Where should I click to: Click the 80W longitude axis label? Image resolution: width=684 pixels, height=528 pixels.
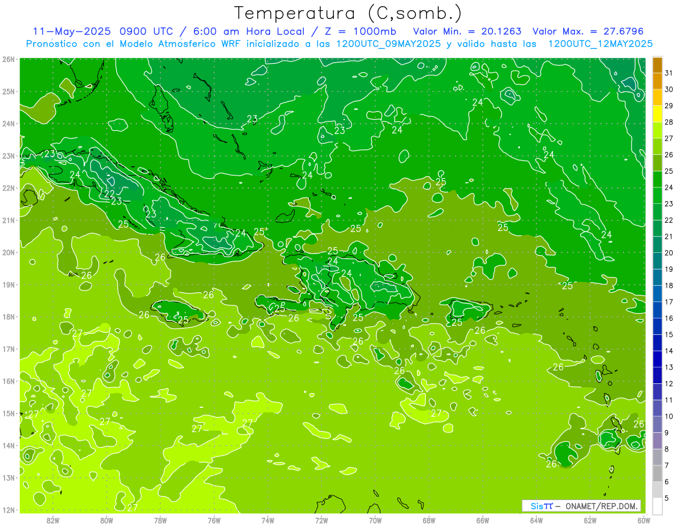point(107,520)
